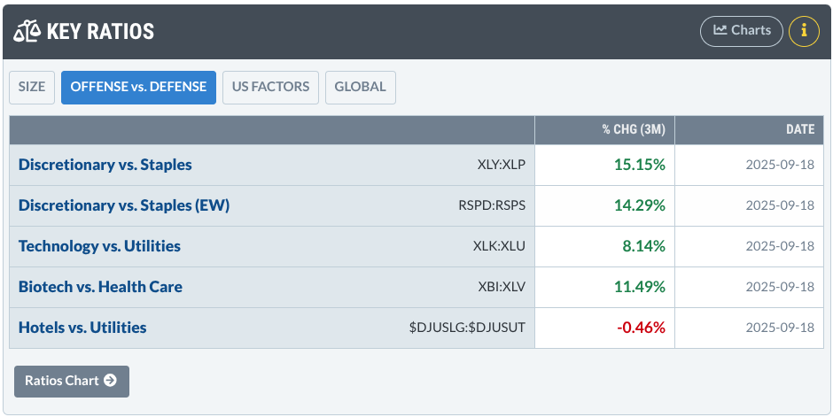Click the arrow icon on Ratios Chart
The image size is (833, 417).
point(110,381)
